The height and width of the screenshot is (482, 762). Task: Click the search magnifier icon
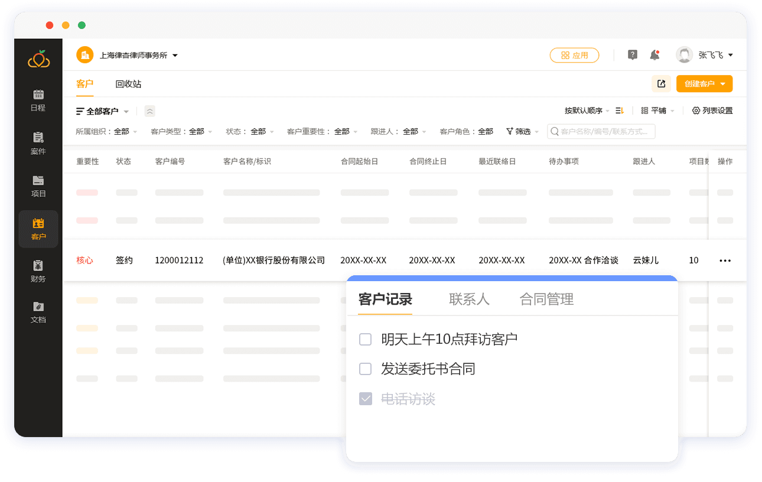click(x=555, y=131)
